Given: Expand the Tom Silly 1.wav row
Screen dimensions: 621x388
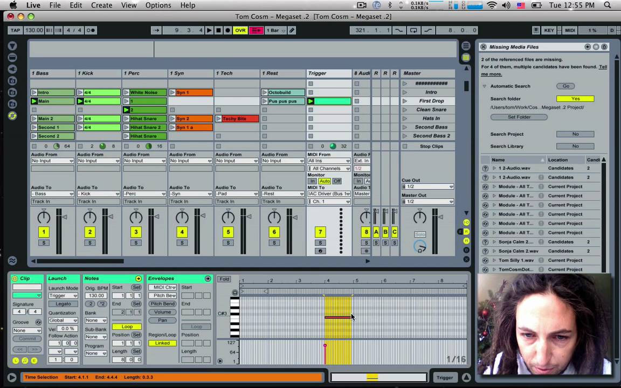Looking at the screenshot, I should point(494,260).
